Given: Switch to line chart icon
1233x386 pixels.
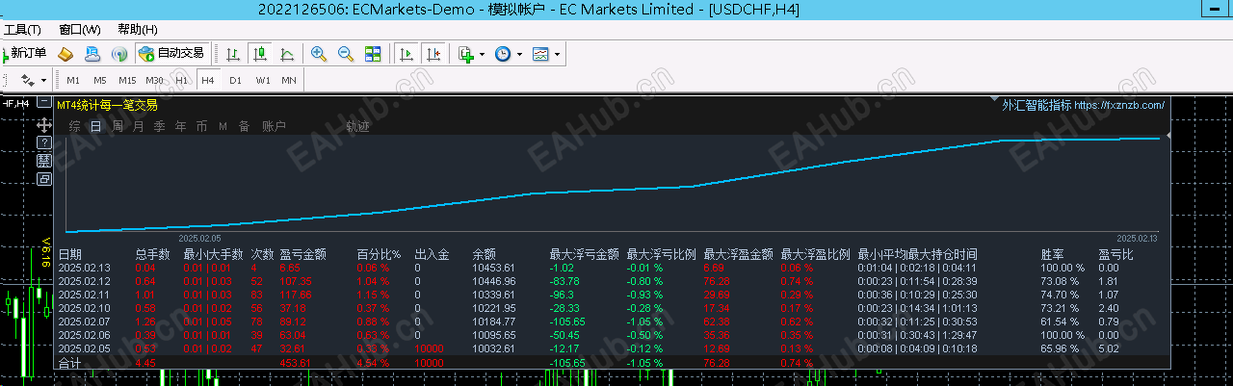Looking at the screenshot, I should [287, 54].
